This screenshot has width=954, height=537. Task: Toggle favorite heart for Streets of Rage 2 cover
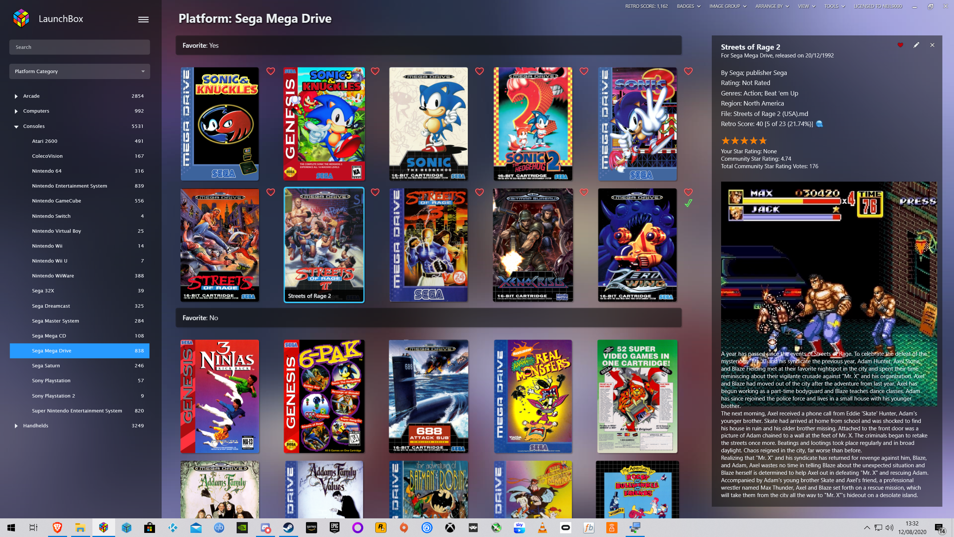pyautogui.click(x=375, y=192)
